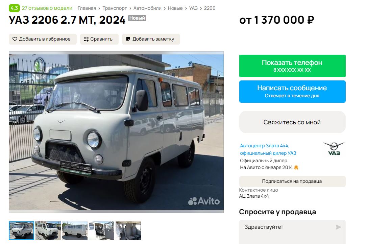
Task: Click the heart icon to favorite the listing
Action: click(x=15, y=39)
